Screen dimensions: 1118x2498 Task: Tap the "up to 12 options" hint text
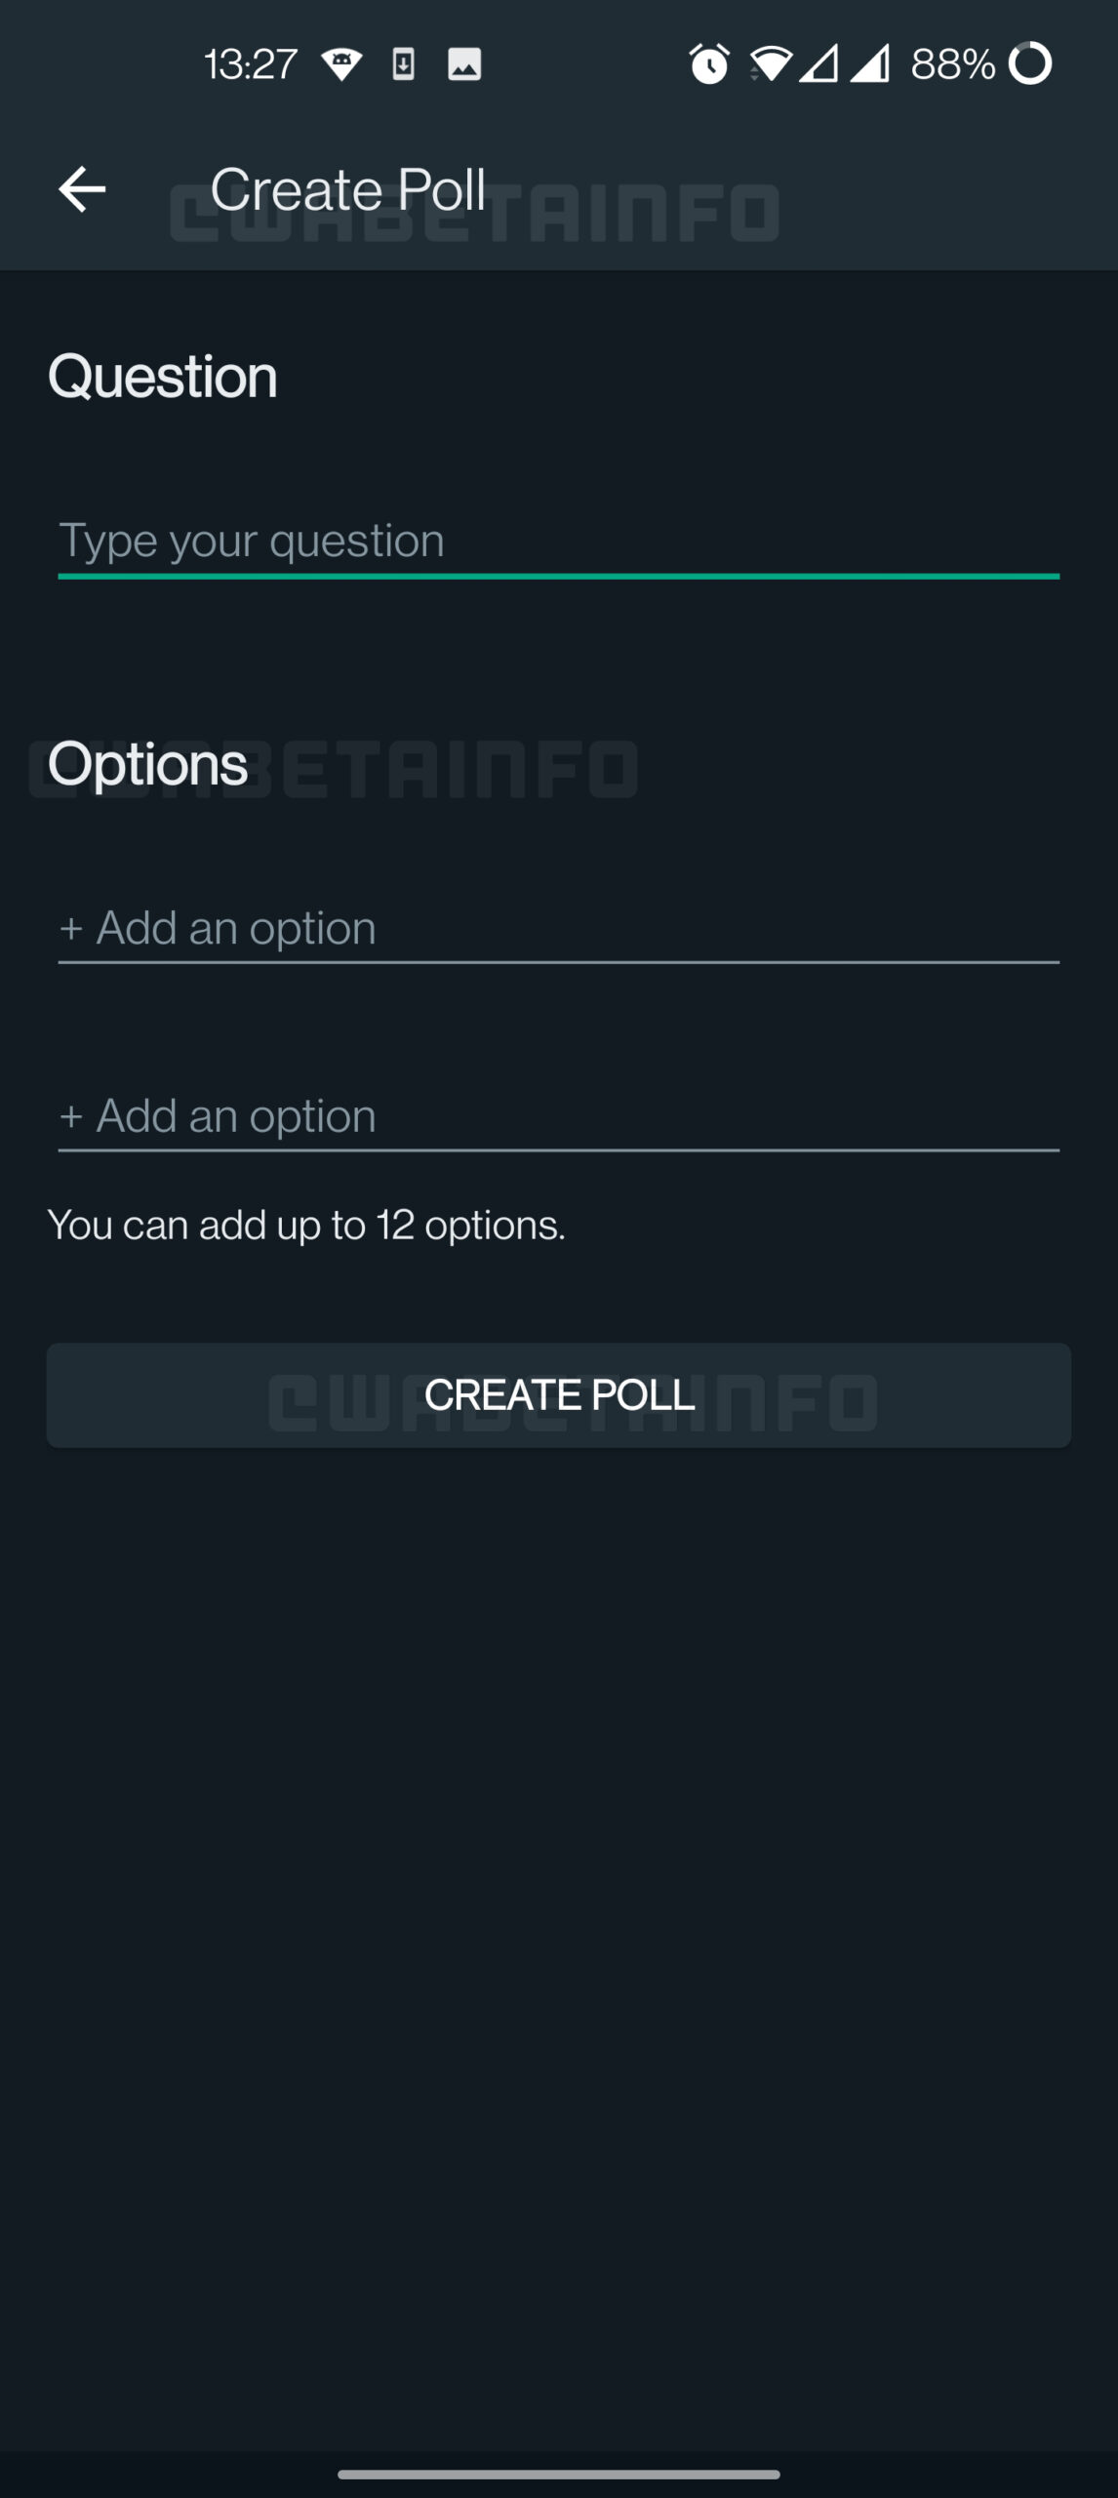coord(306,1226)
